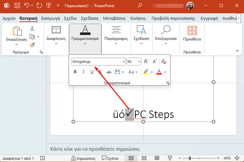
Task: Select the Κεντρική ribbon tab
Action: (x=29, y=18)
